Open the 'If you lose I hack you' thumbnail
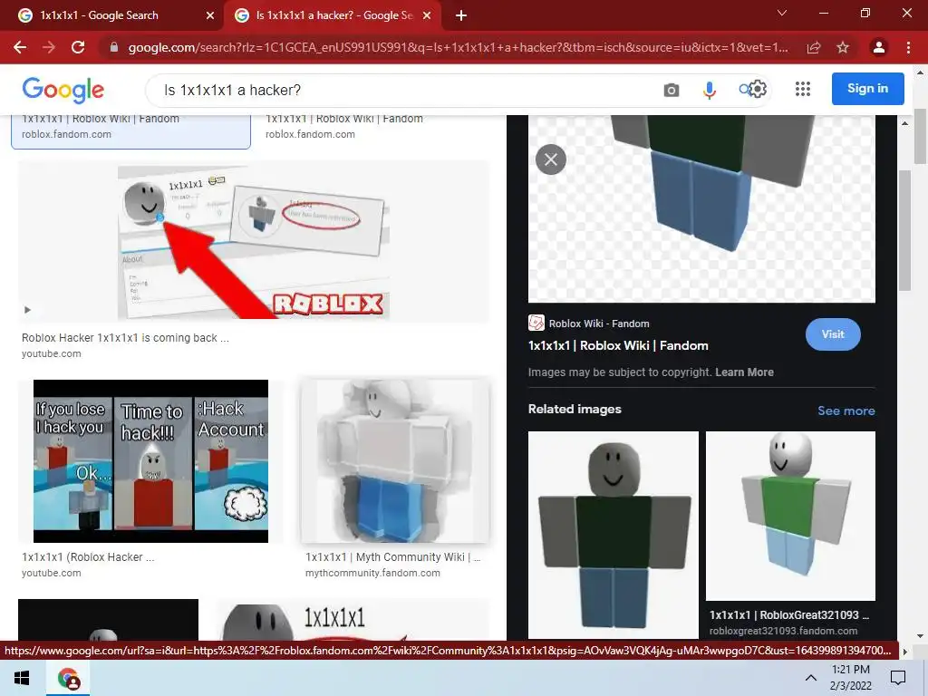 tap(150, 461)
